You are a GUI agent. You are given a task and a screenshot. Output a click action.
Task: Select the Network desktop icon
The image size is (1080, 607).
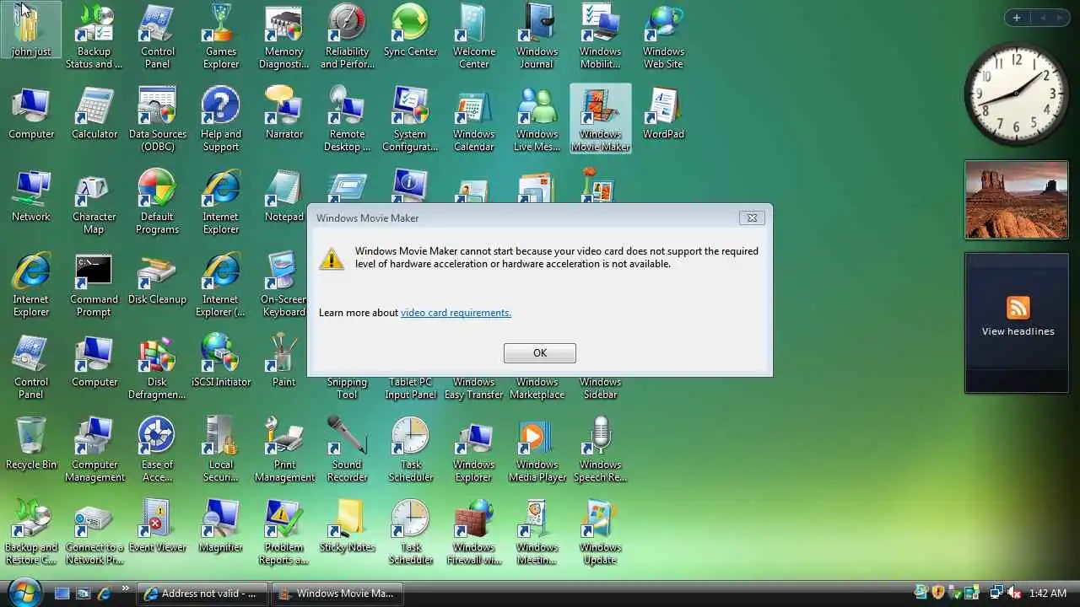pos(31,196)
